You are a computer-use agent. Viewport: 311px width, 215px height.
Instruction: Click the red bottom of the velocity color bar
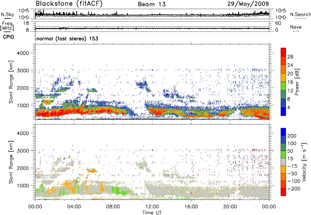point(283,192)
